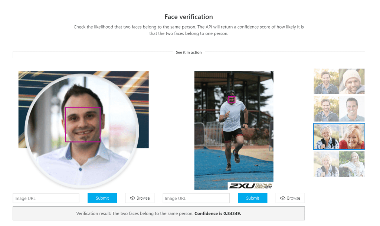Screen dimensions: 380x226
Task: Click the left circular portrait image
Action: point(82,131)
